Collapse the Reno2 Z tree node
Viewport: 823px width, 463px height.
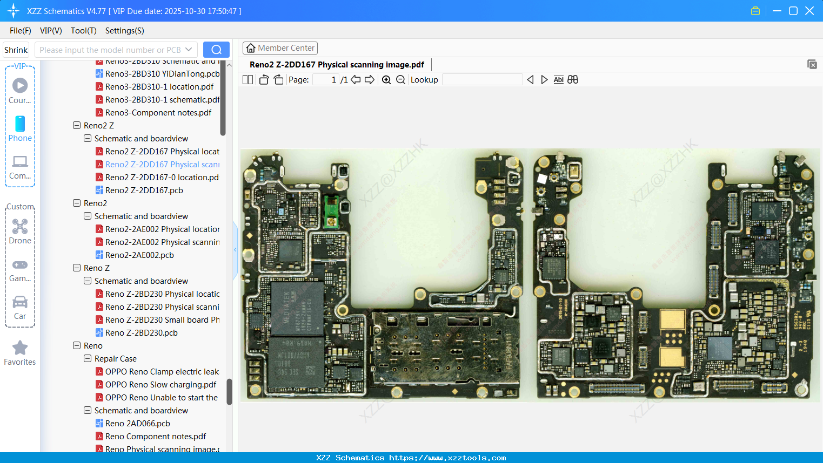point(77,125)
